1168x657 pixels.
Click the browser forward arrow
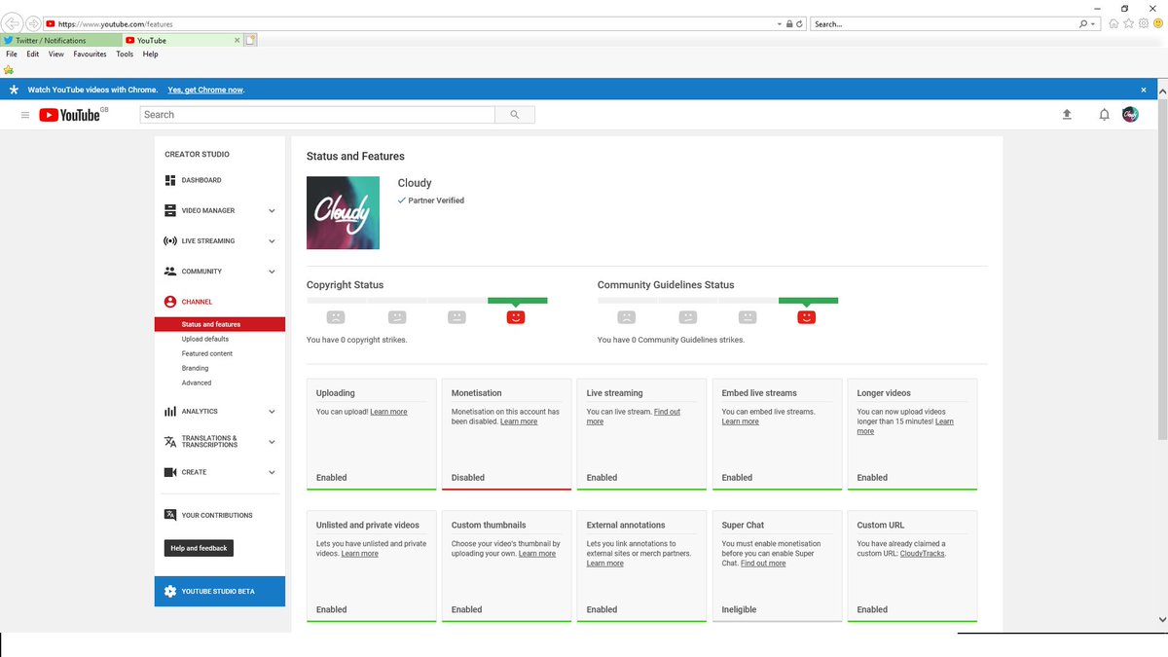pos(34,23)
